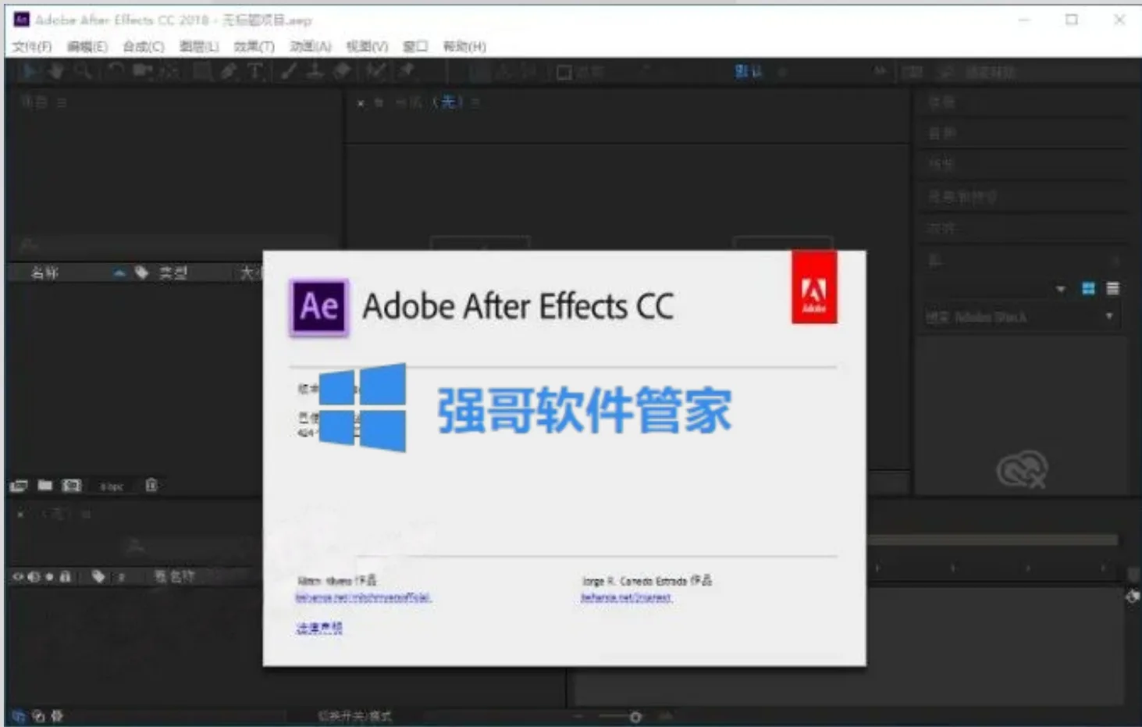Viewport: 1142px width, 727px height.
Task: Select the Brush tool
Action: 289,72
